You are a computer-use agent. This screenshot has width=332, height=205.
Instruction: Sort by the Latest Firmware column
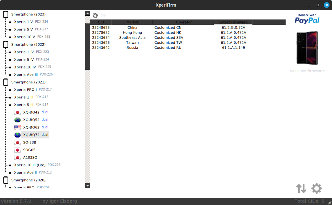coord(233,22)
